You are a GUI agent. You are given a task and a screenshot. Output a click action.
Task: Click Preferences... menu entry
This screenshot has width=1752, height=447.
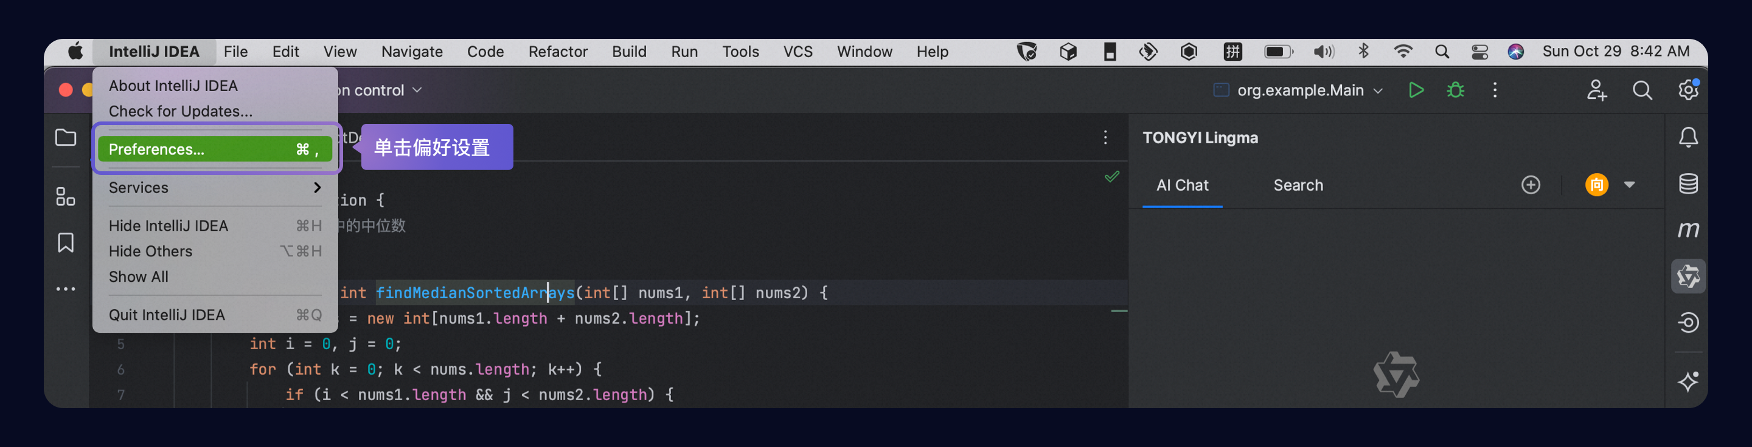pyautogui.click(x=215, y=149)
